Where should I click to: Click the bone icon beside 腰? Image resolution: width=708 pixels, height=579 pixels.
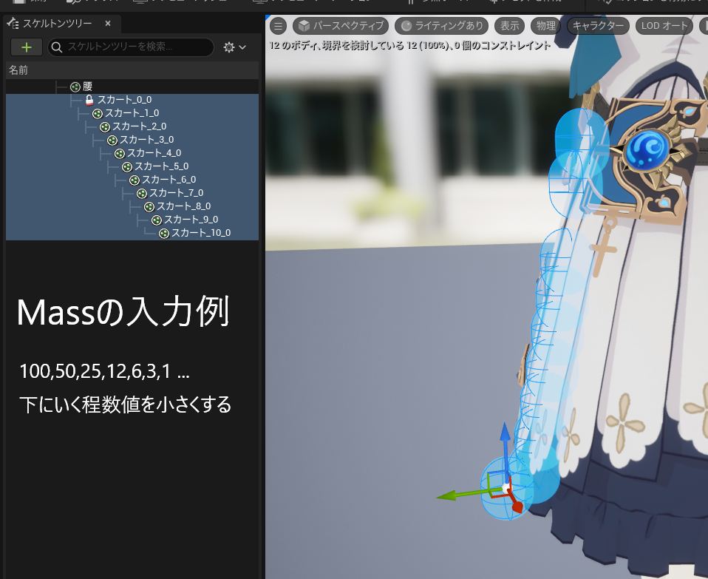[x=75, y=87]
